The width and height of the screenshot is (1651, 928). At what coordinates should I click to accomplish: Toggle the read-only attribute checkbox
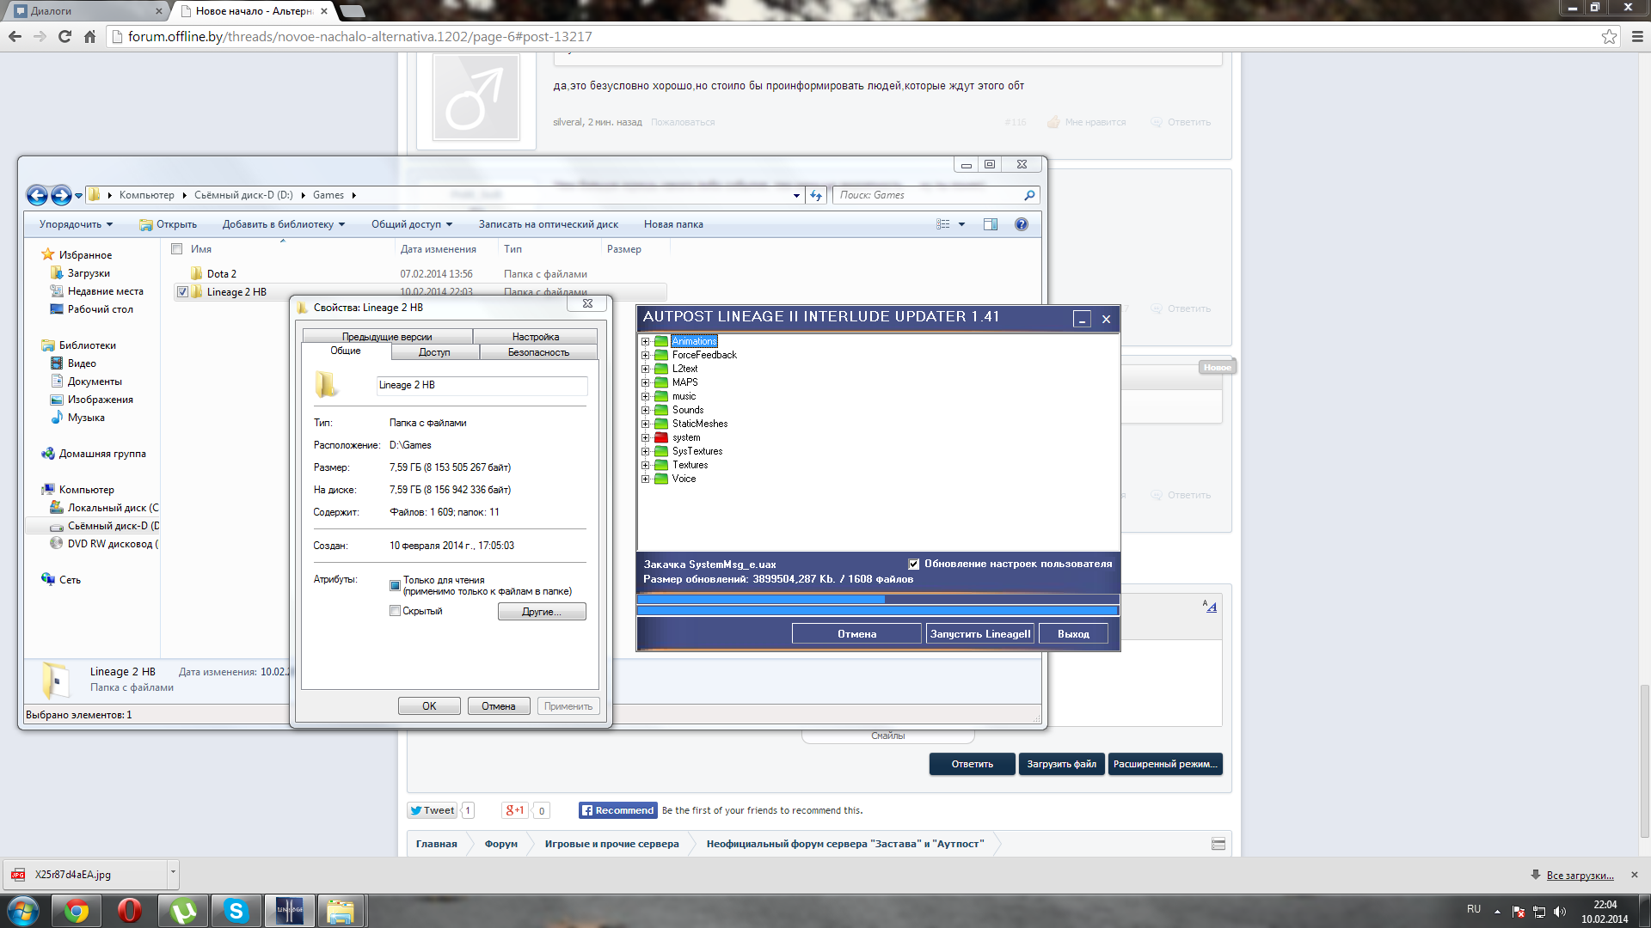[x=395, y=586]
